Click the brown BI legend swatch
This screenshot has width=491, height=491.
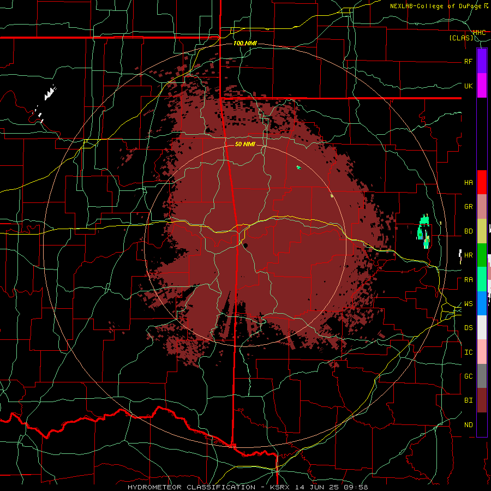pyautogui.click(x=482, y=400)
